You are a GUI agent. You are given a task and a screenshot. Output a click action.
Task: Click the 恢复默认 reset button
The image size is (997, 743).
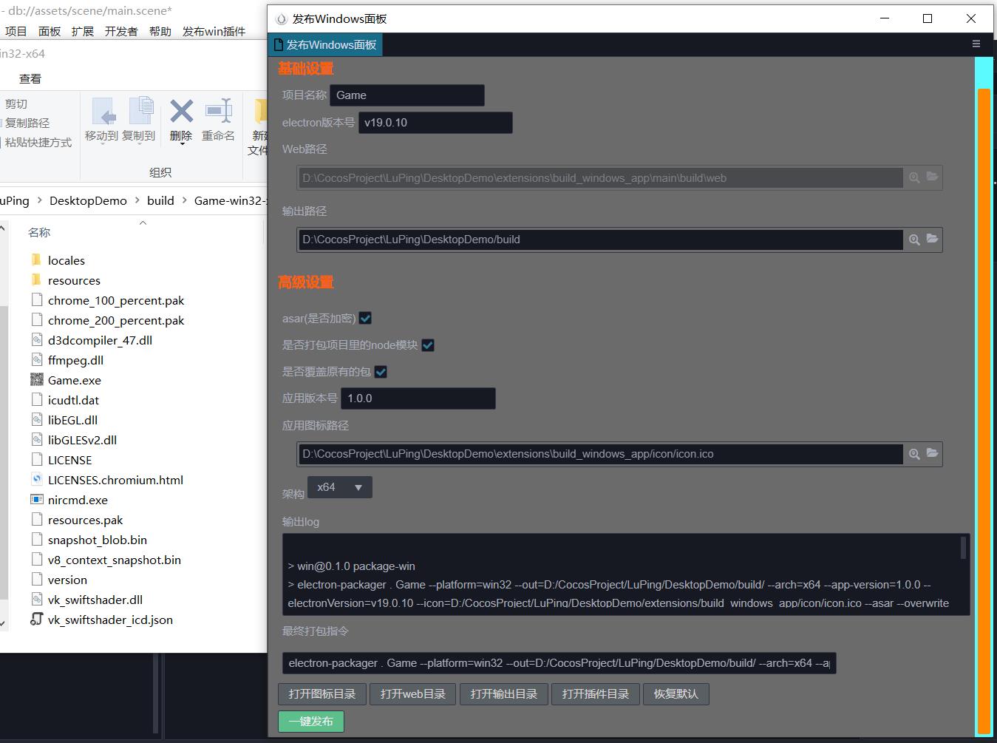tap(675, 693)
